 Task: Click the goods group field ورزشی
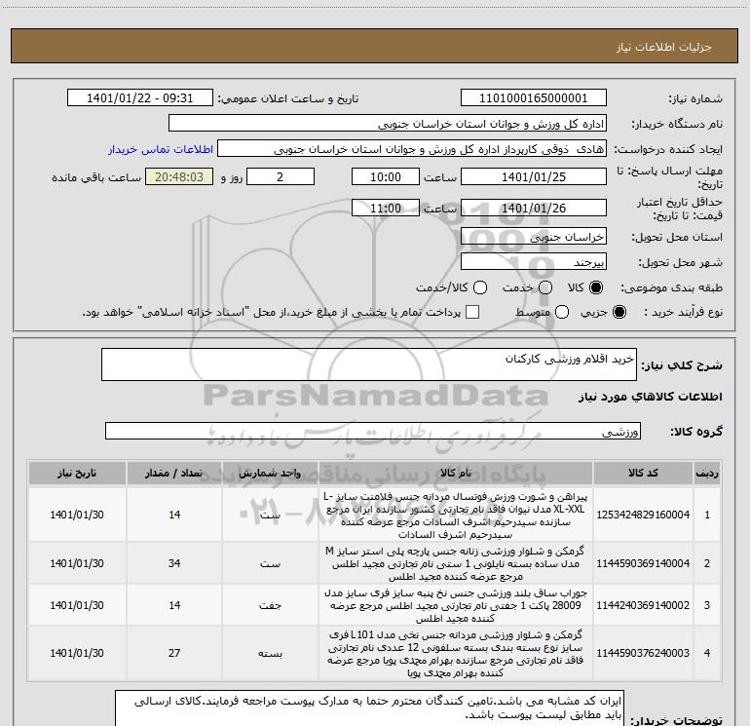click(x=373, y=431)
